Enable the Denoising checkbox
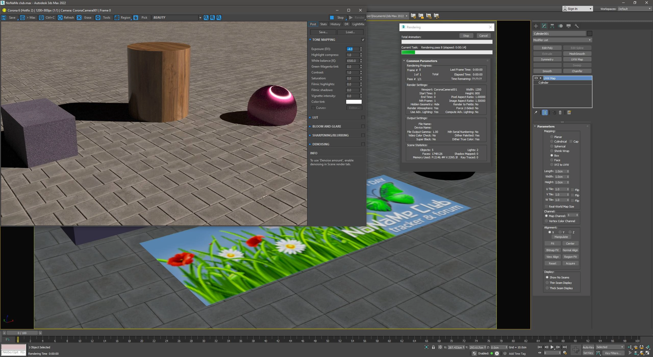The image size is (653, 357). point(363,144)
